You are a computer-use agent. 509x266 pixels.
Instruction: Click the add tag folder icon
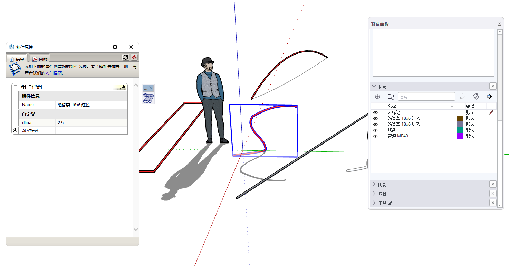391,97
